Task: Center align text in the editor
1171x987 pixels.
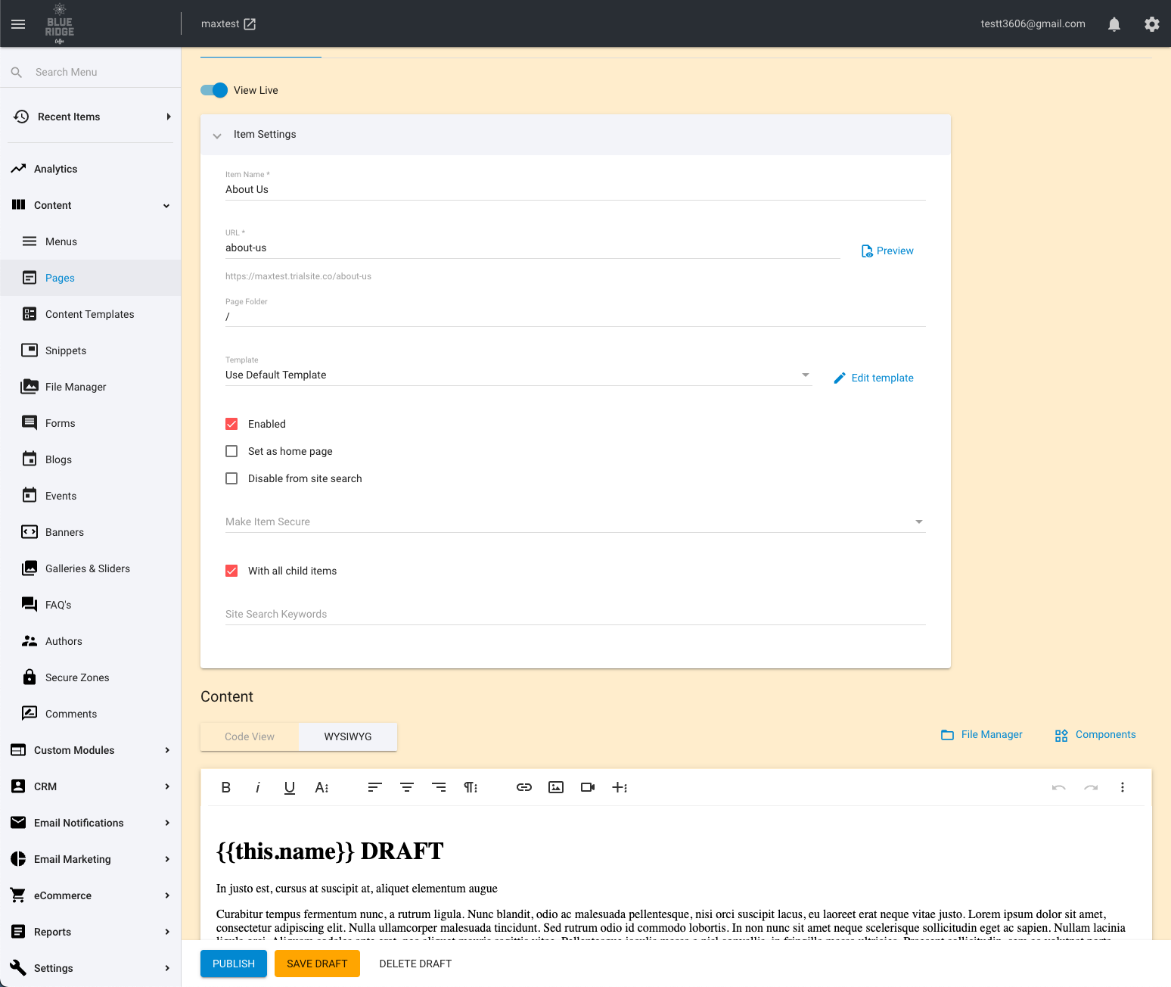Action: 406,787
